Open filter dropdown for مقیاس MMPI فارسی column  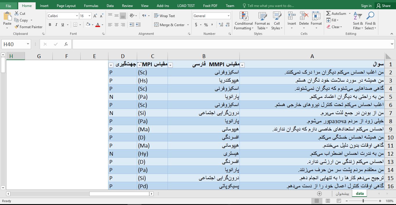pos(170,65)
